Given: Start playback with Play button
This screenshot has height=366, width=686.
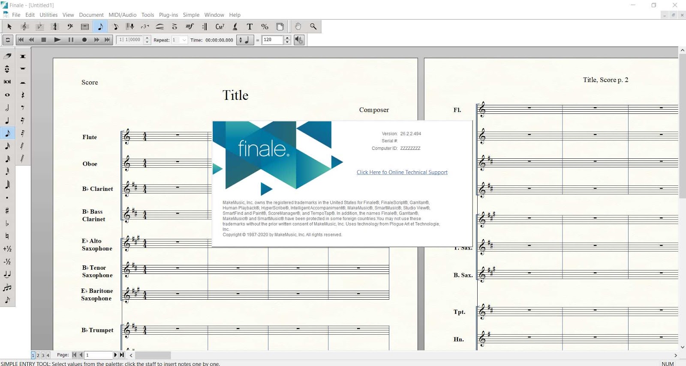Looking at the screenshot, I should [57, 40].
